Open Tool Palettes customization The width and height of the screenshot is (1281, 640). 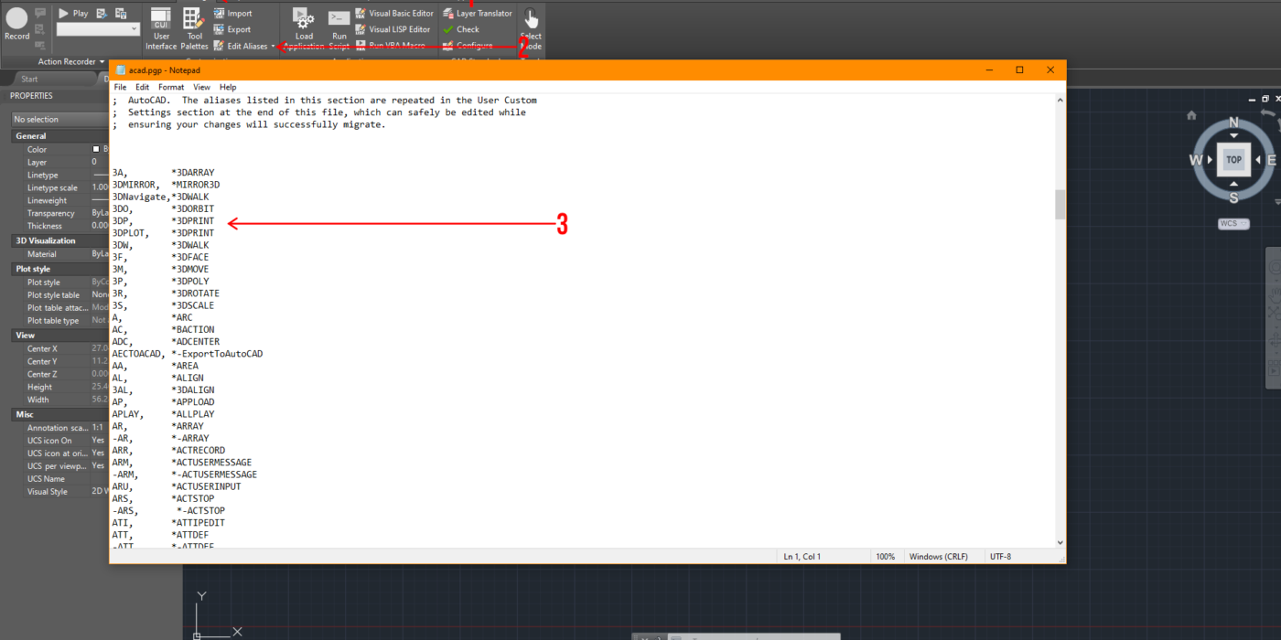(x=193, y=27)
